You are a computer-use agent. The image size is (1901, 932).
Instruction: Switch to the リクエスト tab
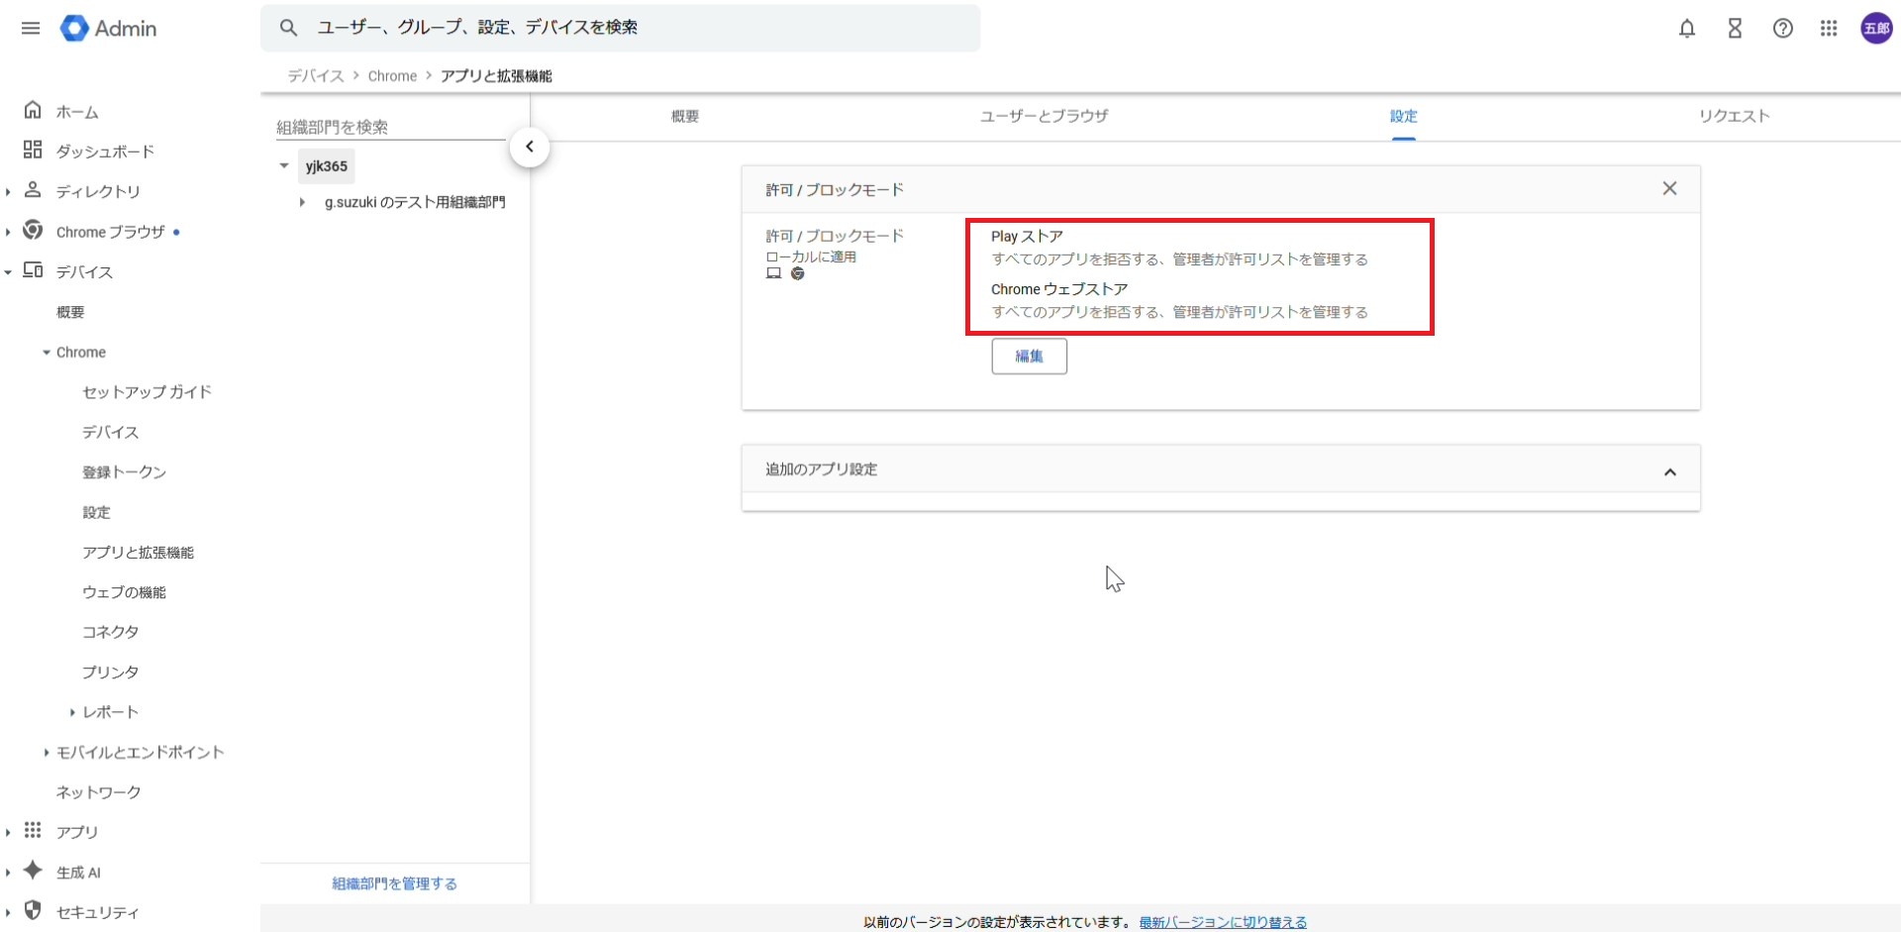click(1734, 116)
